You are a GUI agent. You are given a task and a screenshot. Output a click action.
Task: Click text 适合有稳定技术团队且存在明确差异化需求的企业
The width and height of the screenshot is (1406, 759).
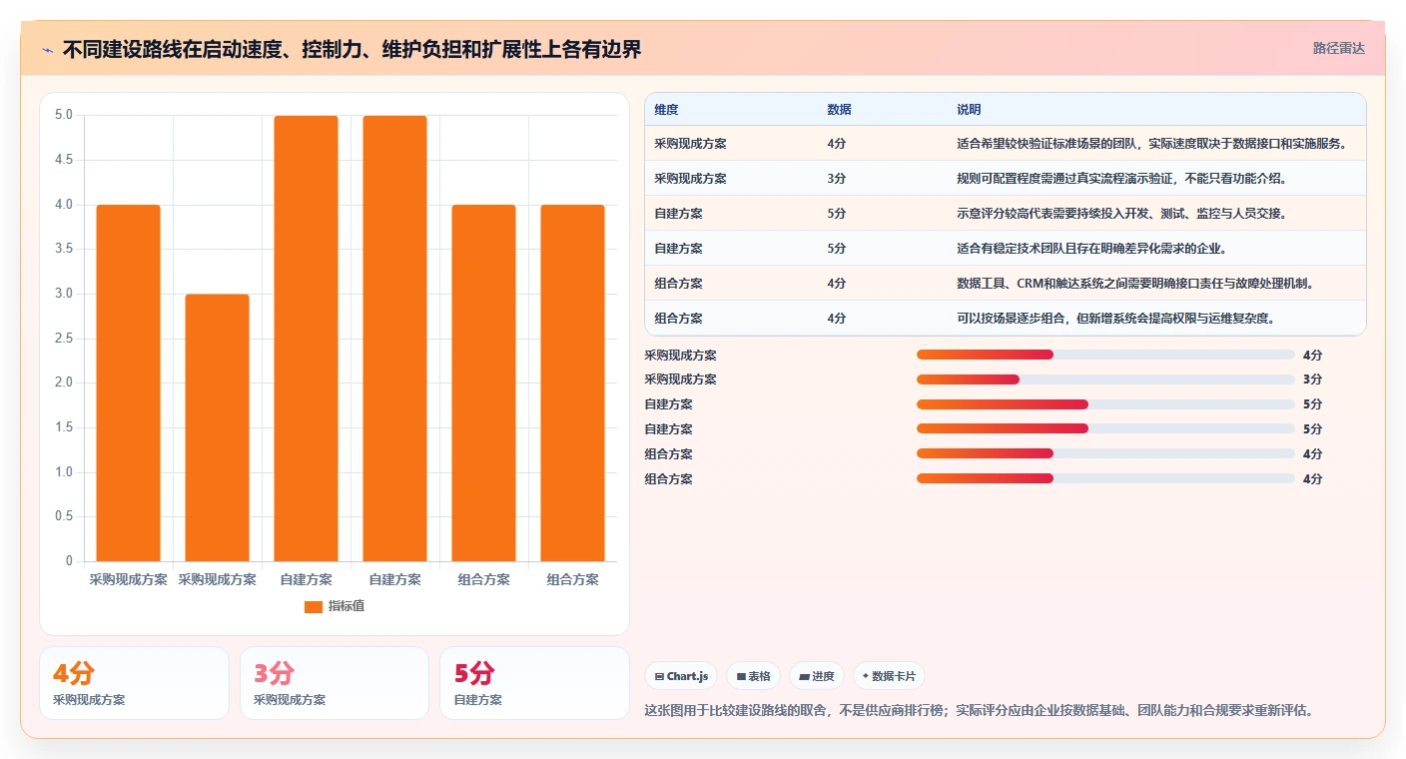pyautogui.click(x=1090, y=249)
